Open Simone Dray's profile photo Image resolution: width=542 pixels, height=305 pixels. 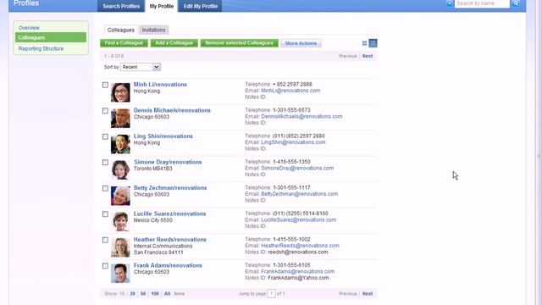[x=120, y=169]
